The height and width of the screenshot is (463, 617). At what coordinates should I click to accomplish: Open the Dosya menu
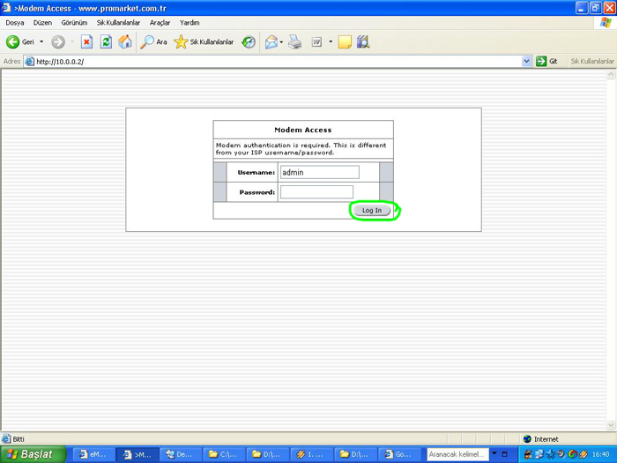15,23
